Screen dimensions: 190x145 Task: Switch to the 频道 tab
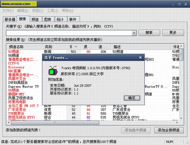tap(36, 19)
